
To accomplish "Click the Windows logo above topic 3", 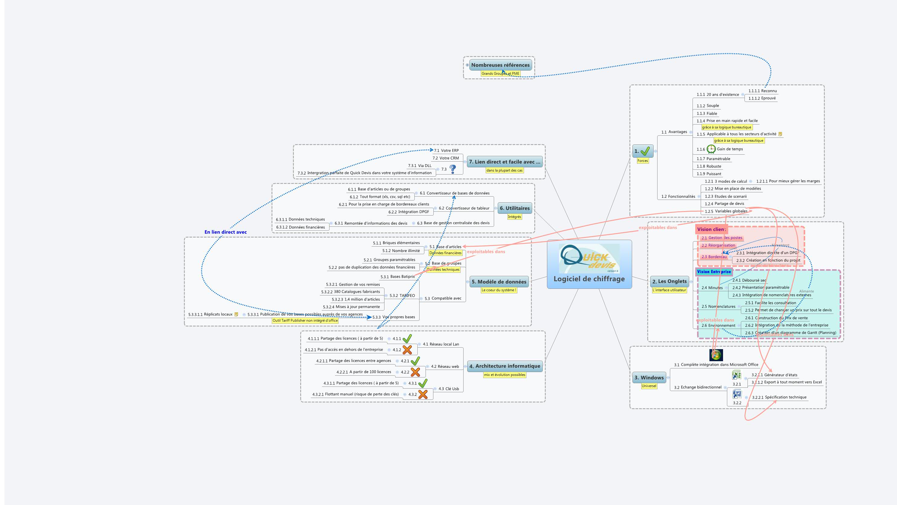I will 716,355.
